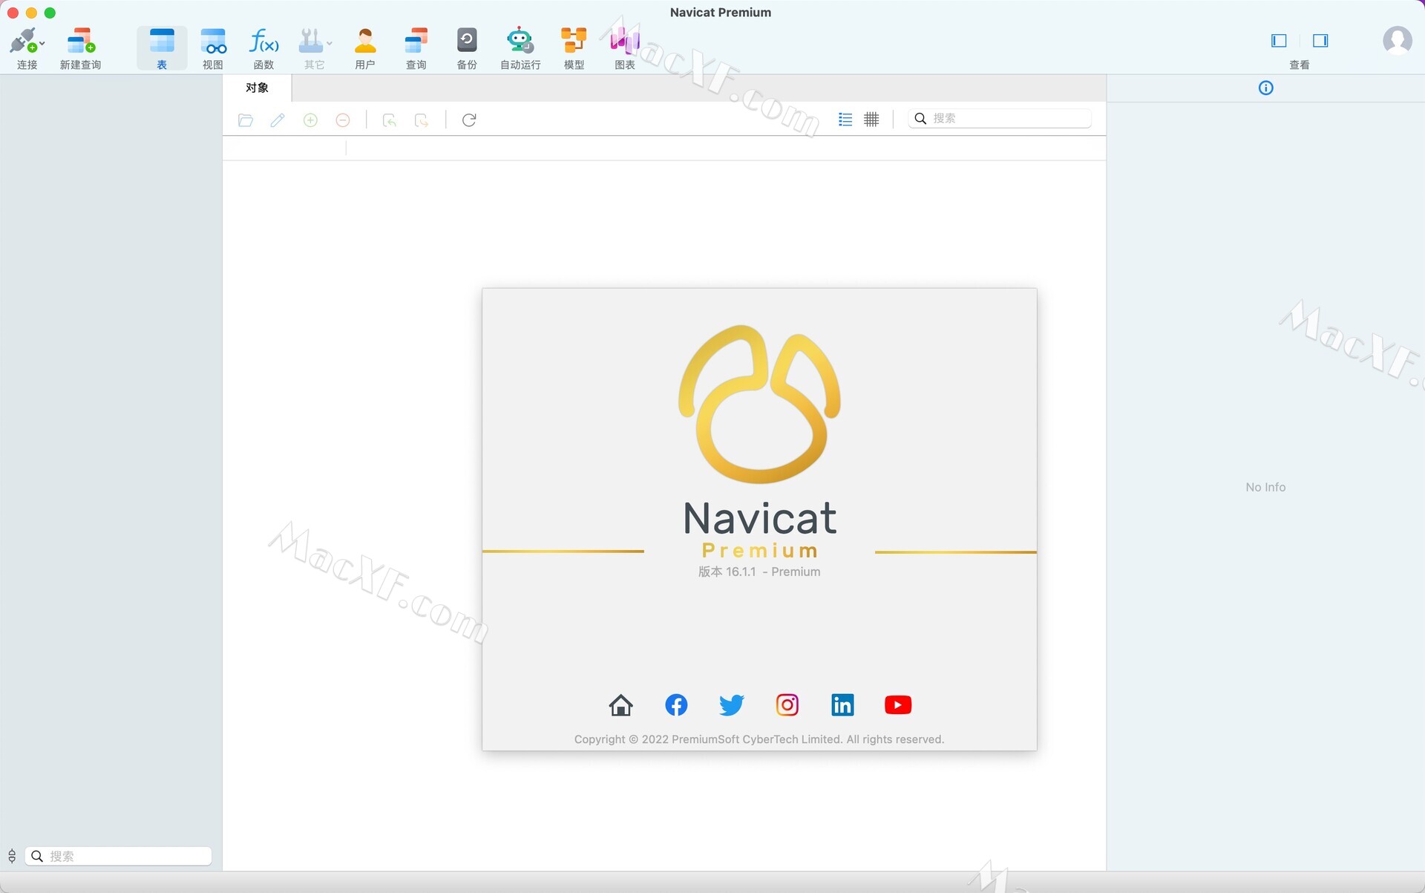Click the Connection (连接) plug icon
The image size is (1425, 893).
[23, 41]
